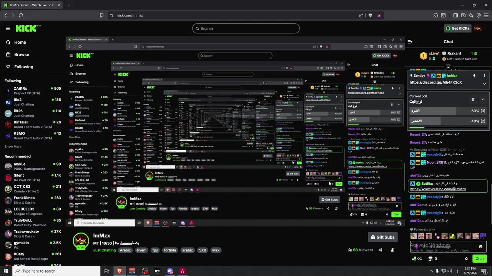Image resolution: width=492 pixels, height=276 pixels.
Task: Open Brave Shields icon
Action: [371, 15]
